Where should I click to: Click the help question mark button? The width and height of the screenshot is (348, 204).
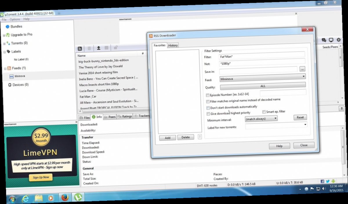200,137
